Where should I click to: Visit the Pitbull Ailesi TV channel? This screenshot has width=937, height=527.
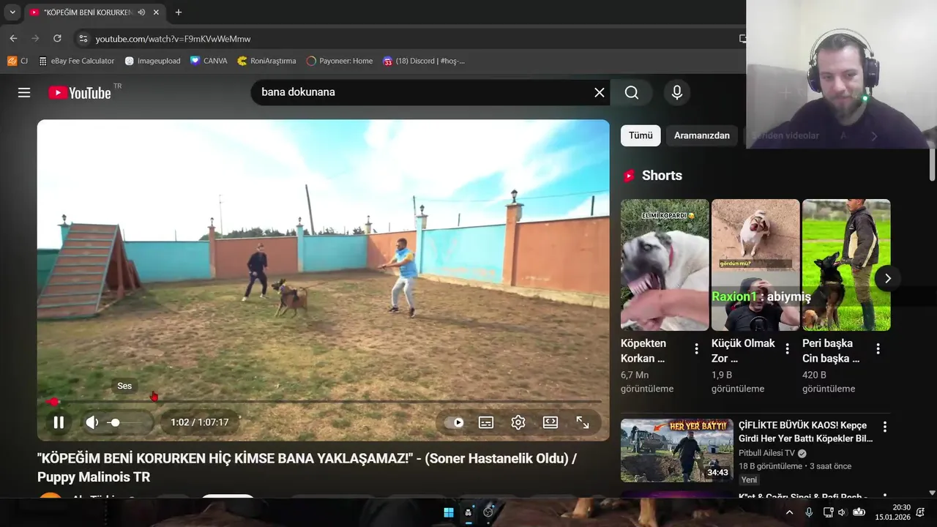click(x=766, y=453)
